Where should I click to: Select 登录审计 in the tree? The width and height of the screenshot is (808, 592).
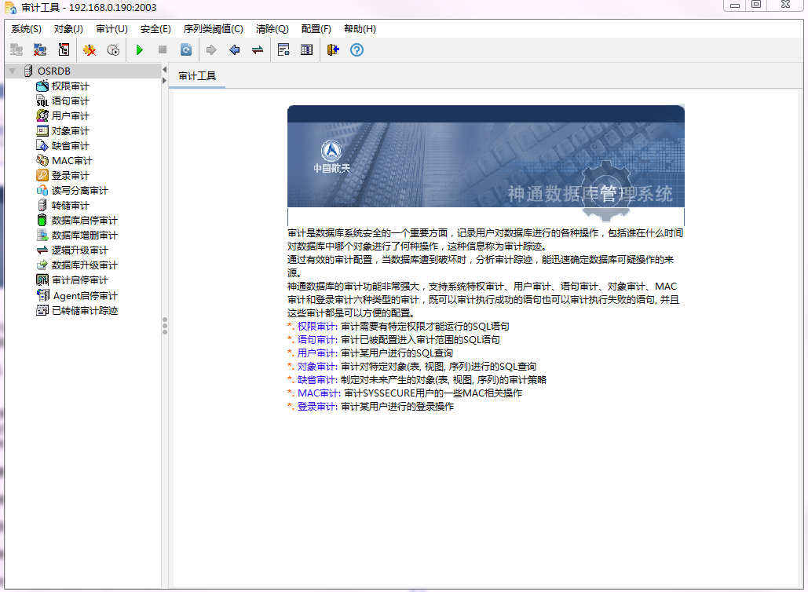tap(70, 176)
